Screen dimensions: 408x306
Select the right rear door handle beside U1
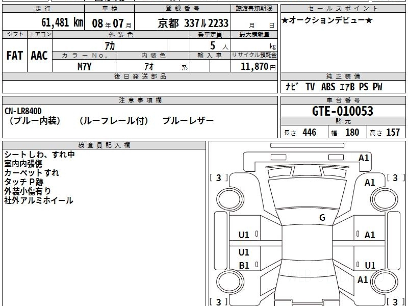click(358, 265)
